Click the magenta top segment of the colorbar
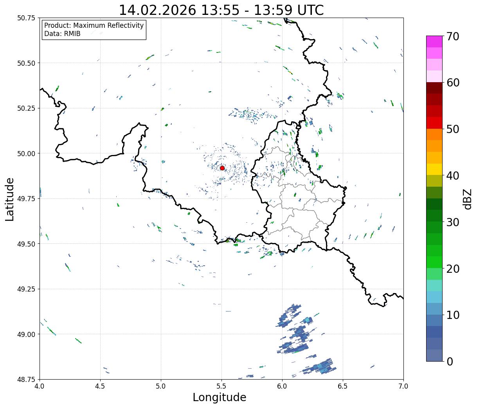Image resolution: width=477 pixels, height=407 pixels. pos(434,41)
